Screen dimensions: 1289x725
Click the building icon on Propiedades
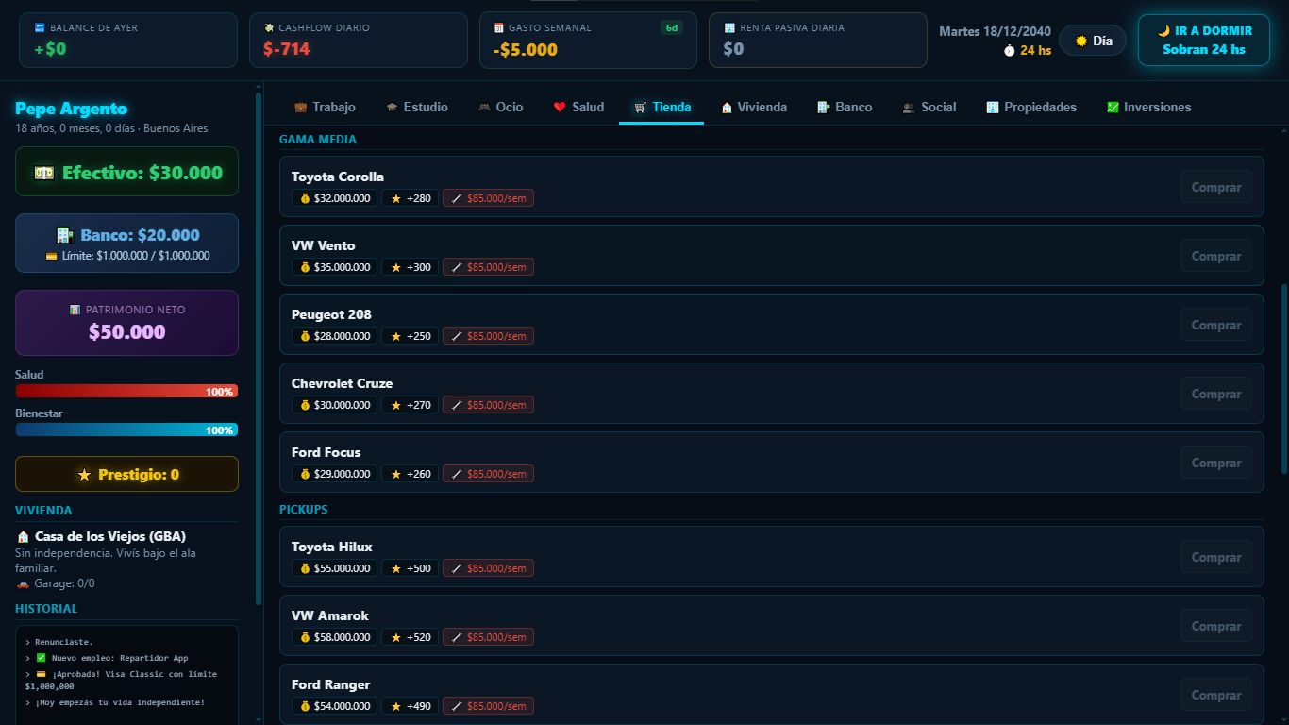tap(993, 108)
